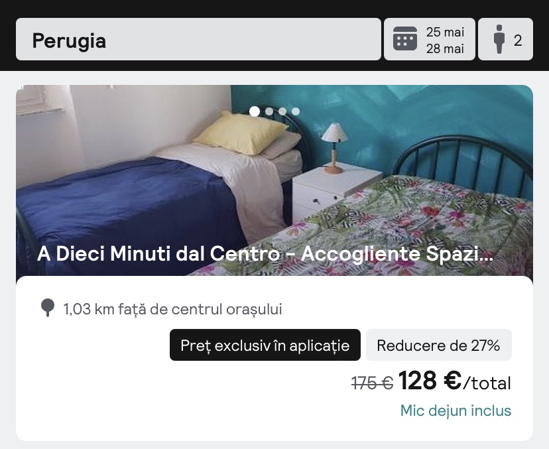Edit the Perugia destination search field
The width and height of the screenshot is (549, 449).
pos(198,39)
